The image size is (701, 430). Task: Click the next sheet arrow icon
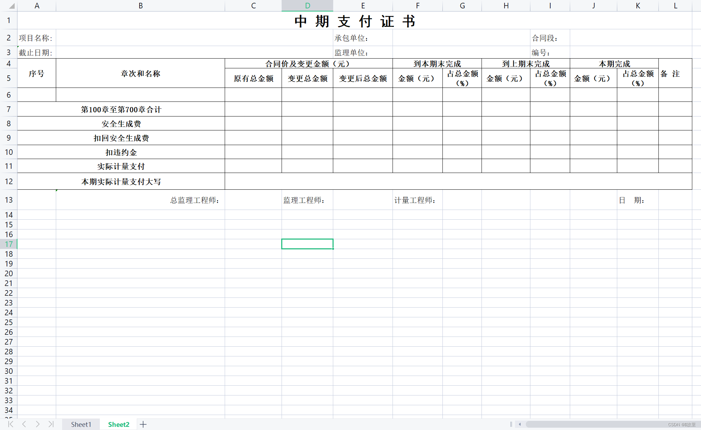tap(38, 424)
